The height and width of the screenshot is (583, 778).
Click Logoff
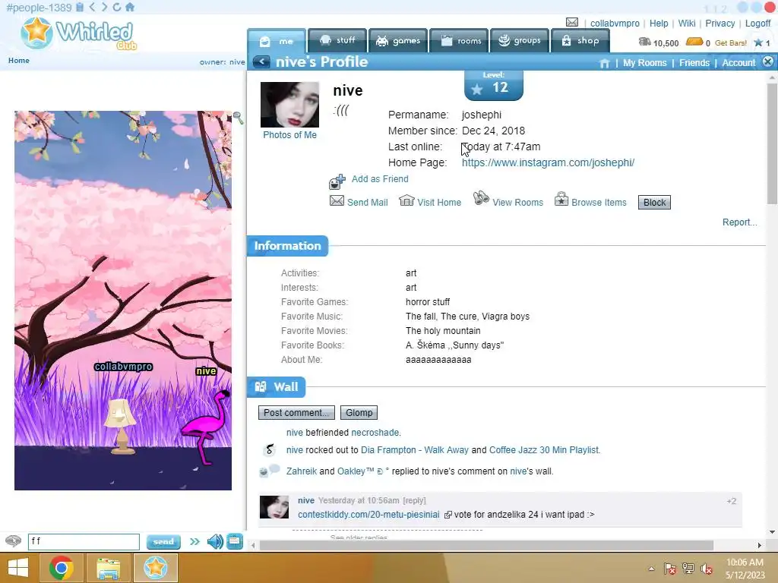click(x=757, y=24)
